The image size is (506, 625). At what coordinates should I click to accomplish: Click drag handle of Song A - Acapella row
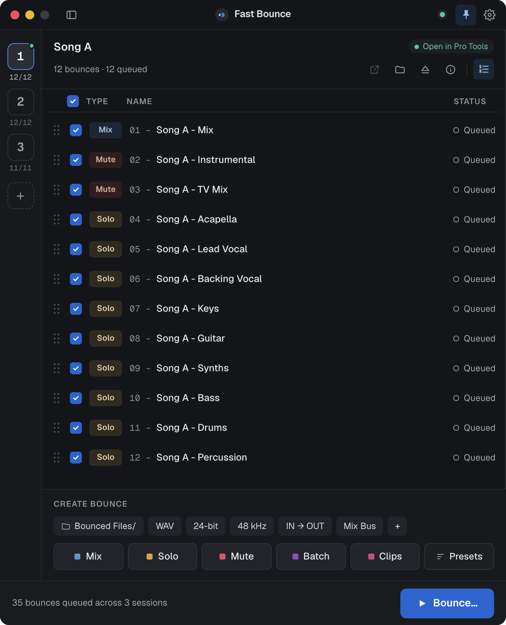[57, 219]
